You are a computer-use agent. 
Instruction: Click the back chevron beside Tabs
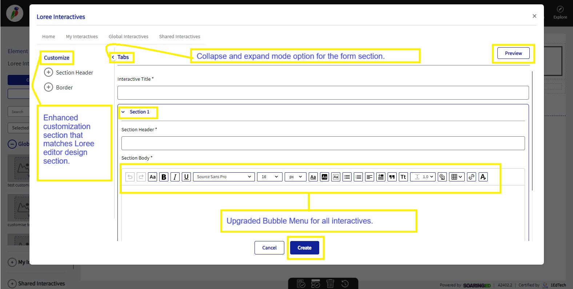tap(113, 57)
